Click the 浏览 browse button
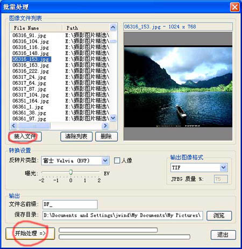This screenshot has width=242, height=249. click(219, 215)
